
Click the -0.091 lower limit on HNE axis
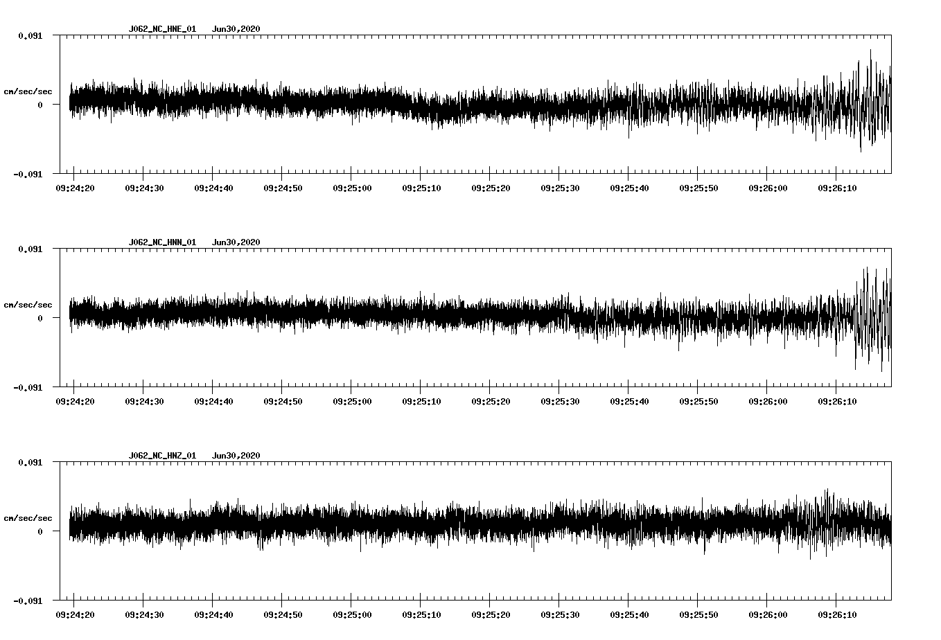coord(28,174)
